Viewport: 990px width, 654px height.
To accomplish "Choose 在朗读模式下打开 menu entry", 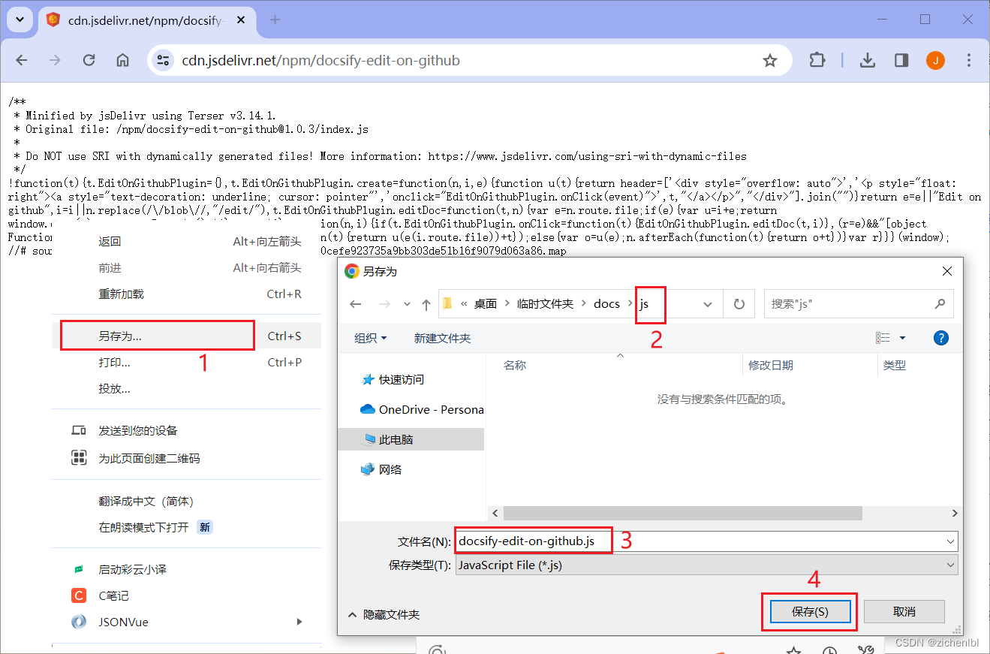I will 186,528.
